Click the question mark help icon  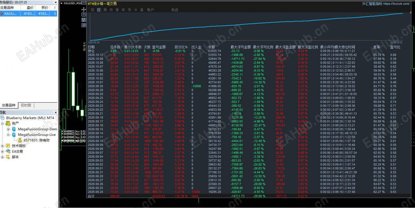[84, 15]
